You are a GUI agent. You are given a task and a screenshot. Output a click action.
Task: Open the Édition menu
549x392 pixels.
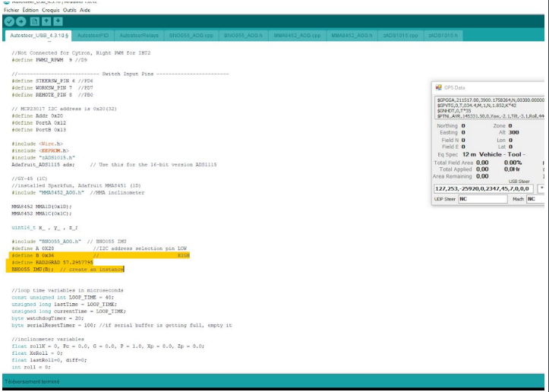click(31, 10)
